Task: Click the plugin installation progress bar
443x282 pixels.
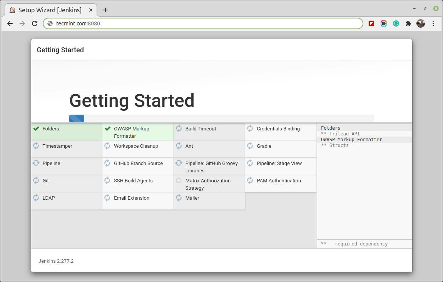Action: pyautogui.click(x=222, y=118)
